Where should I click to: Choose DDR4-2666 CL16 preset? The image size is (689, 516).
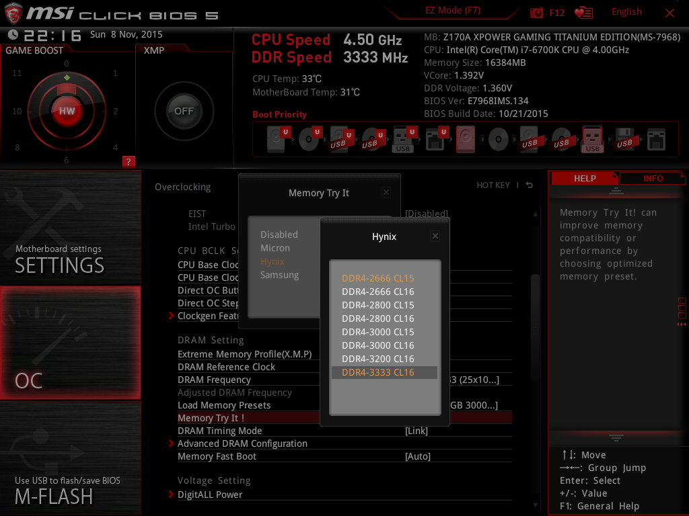click(384, 292)
